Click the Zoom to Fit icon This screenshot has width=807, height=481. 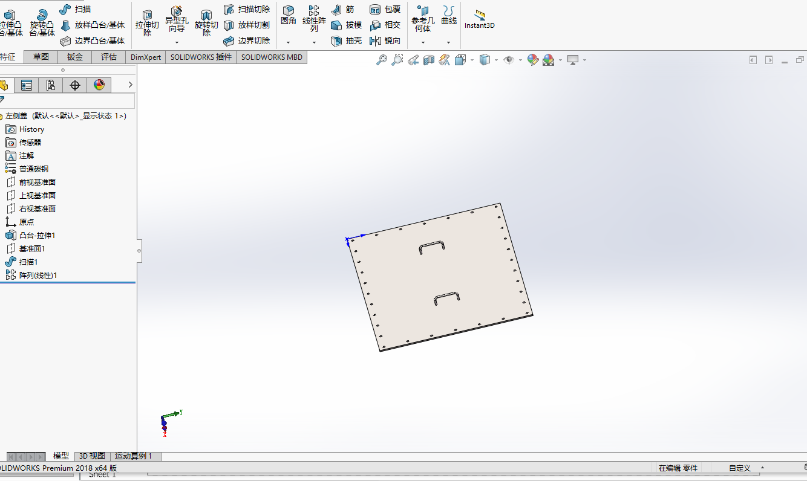click(x=382, y=60)
